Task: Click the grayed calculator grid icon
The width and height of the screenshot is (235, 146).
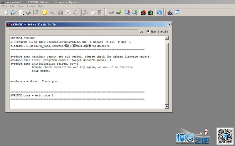Action: click(61, 13)
